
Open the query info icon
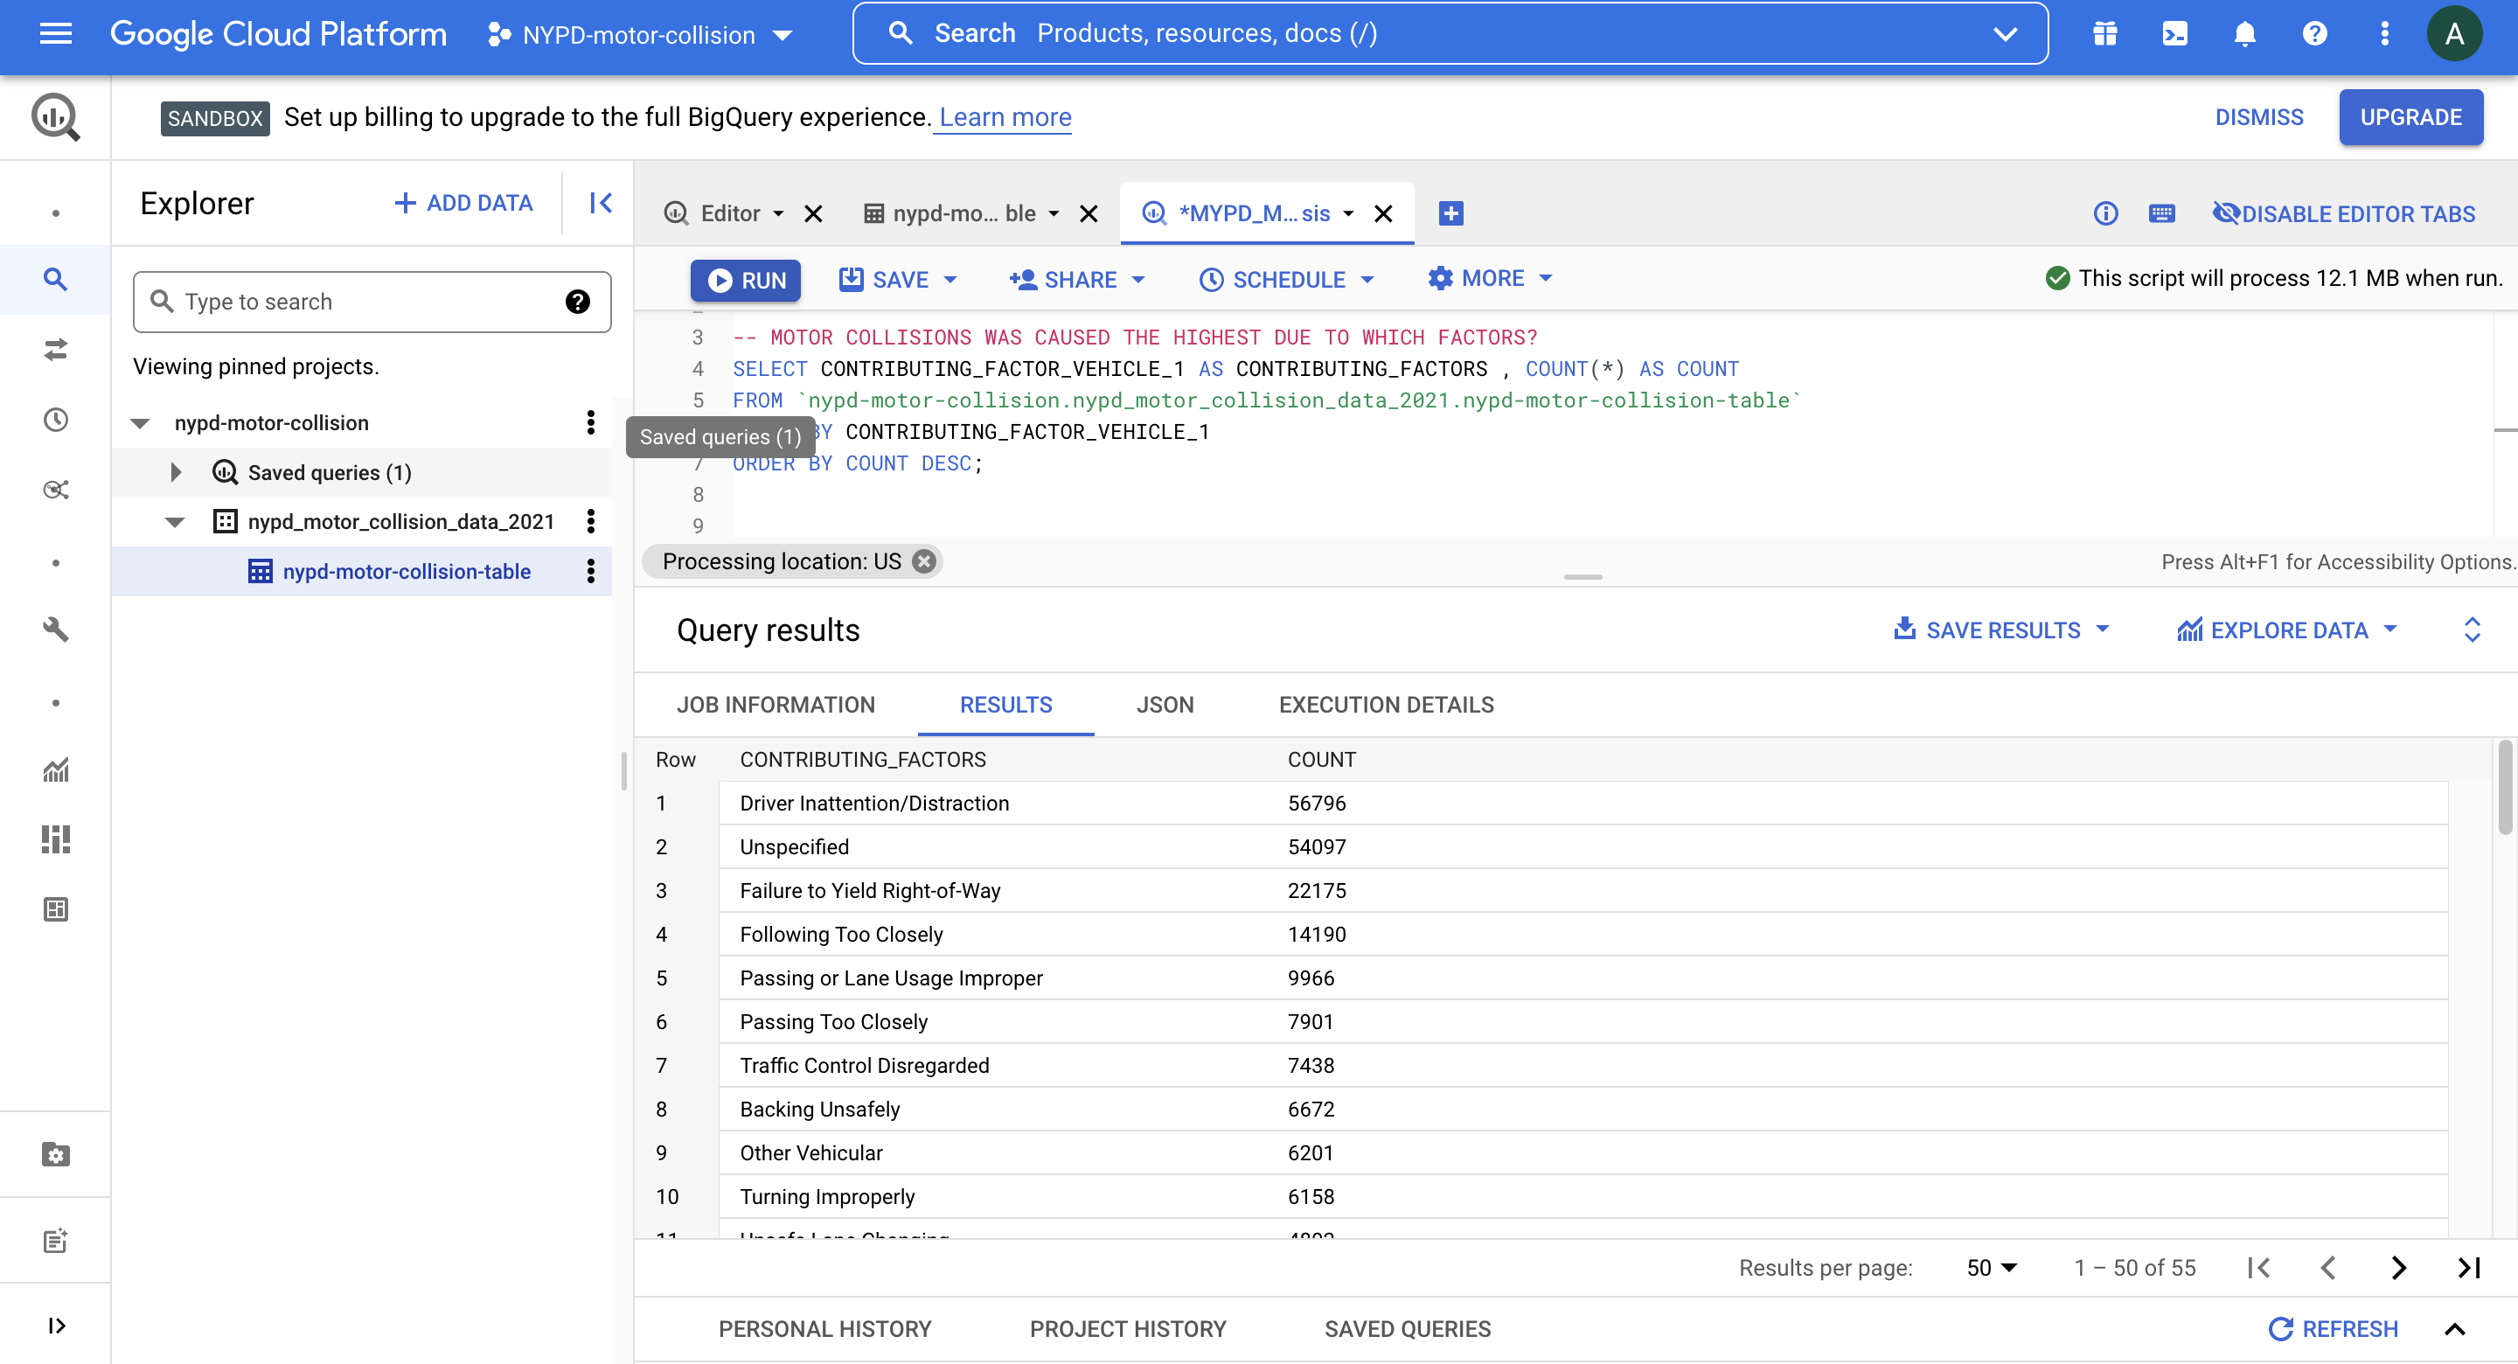pos(2105,213)
